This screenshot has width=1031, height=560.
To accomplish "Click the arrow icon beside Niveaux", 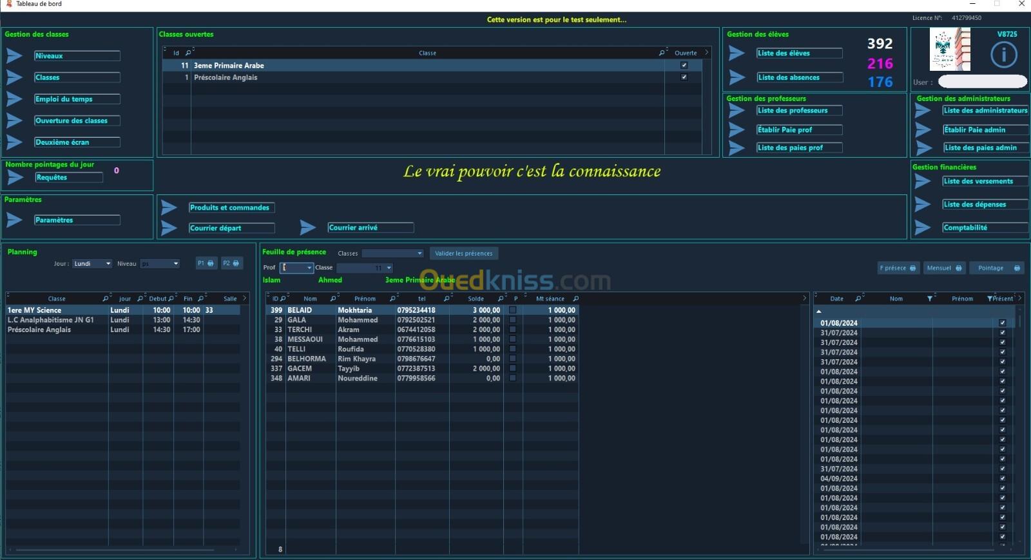I will pos(14,56).
